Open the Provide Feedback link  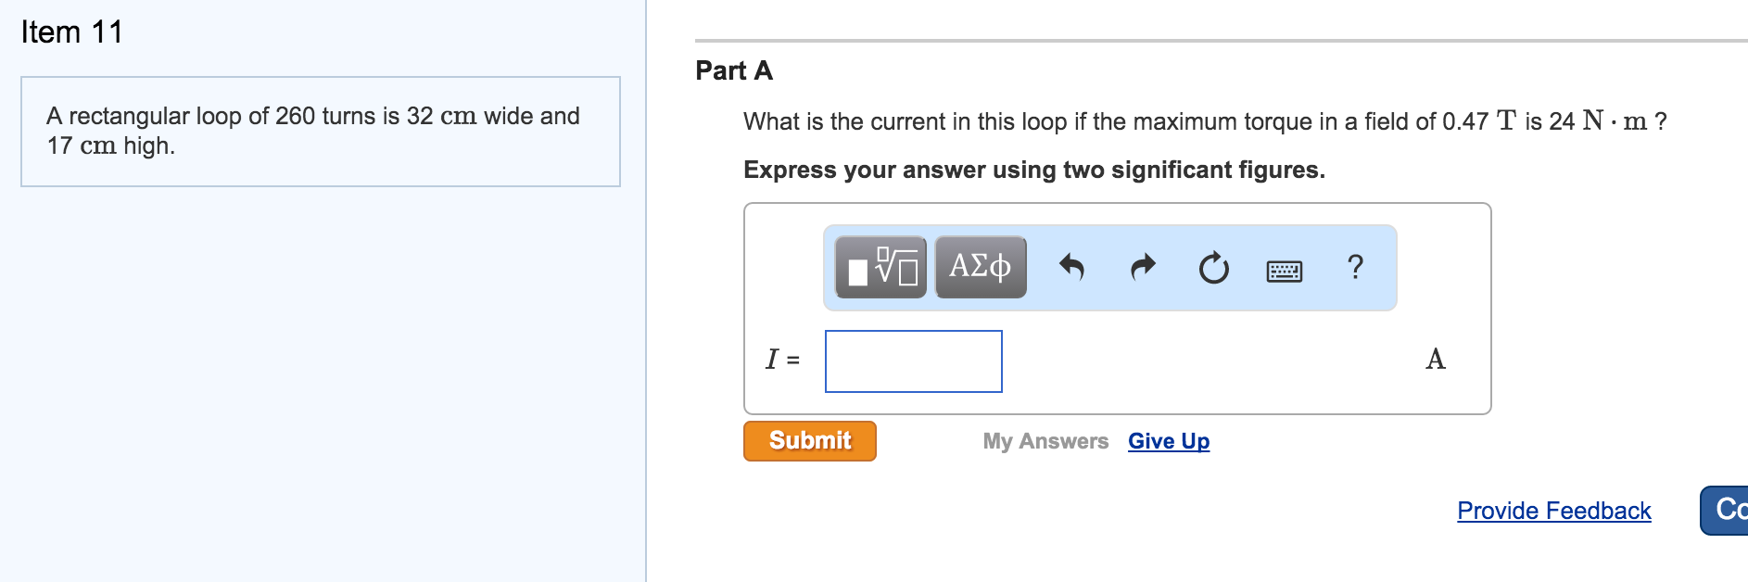1554,511
